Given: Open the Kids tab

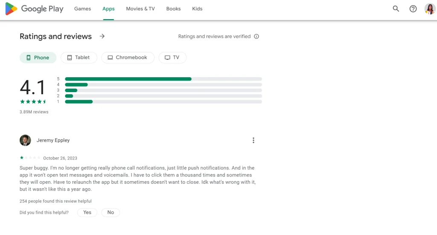Looking at the screenshot, I should click(197, 9).
